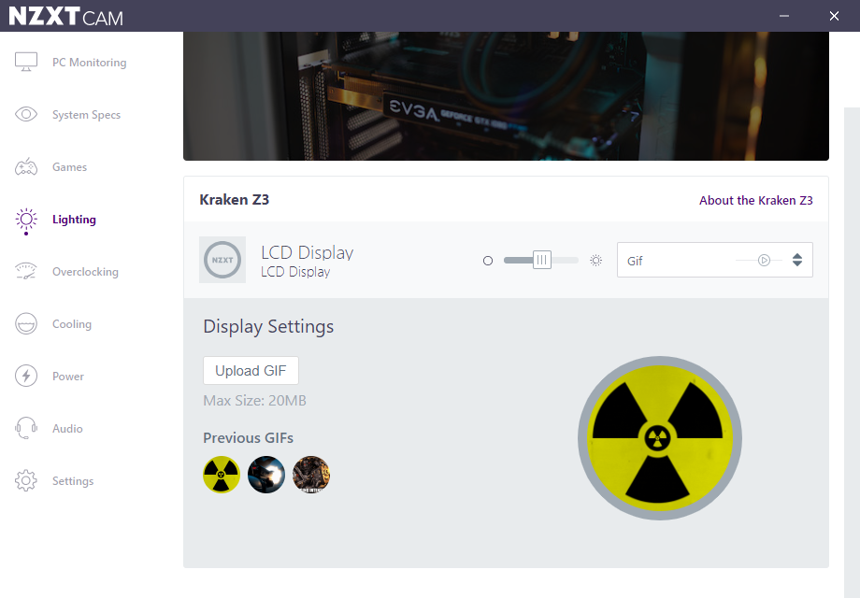Open About the Kraken Z3 link
Image resolution: width=860 pixels, height=598 pixels.
click(756, 200)
